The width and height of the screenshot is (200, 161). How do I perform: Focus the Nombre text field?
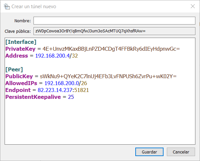point(116,21)
